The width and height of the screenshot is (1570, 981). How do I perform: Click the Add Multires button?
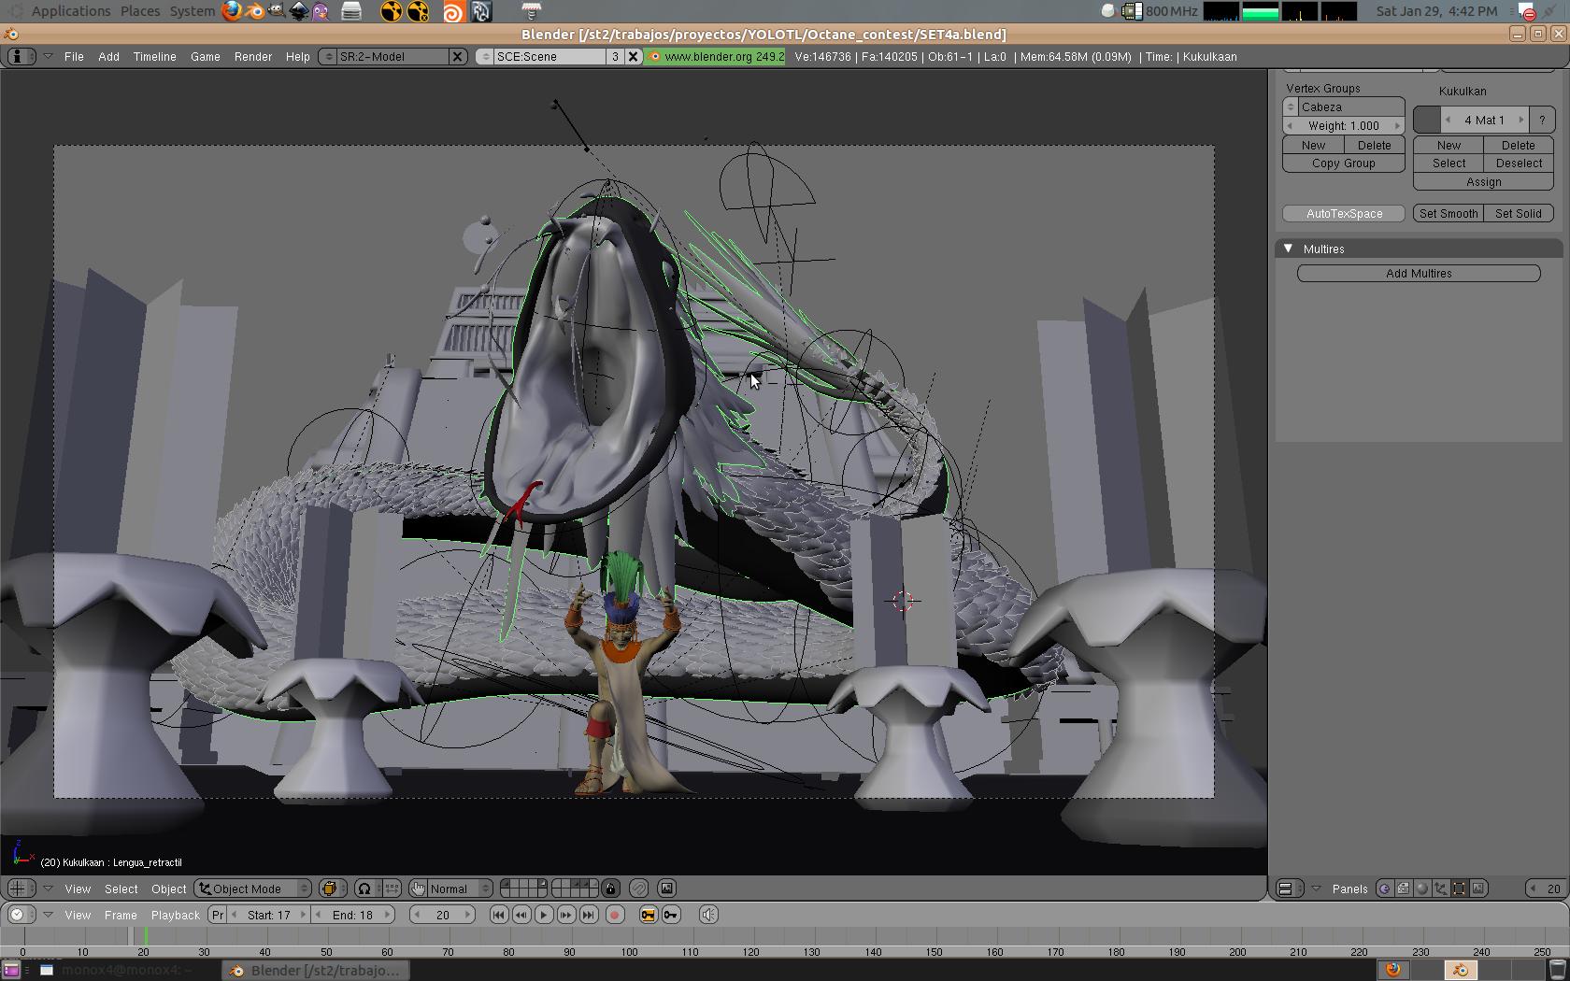click(x=1418, y=274)
